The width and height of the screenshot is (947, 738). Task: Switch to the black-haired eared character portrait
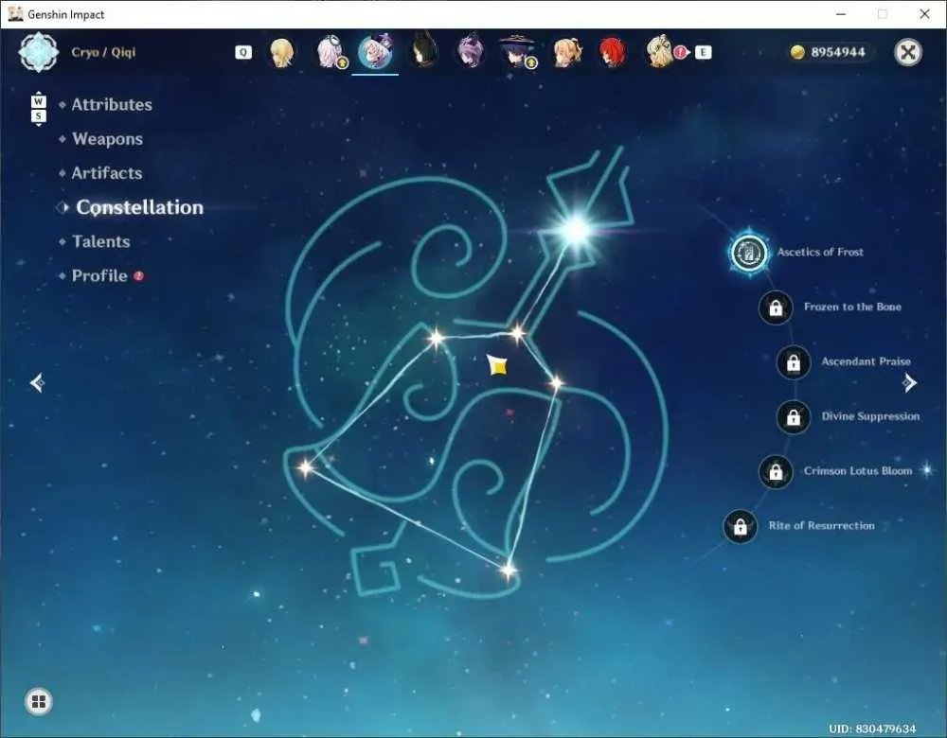click(422, 49)
